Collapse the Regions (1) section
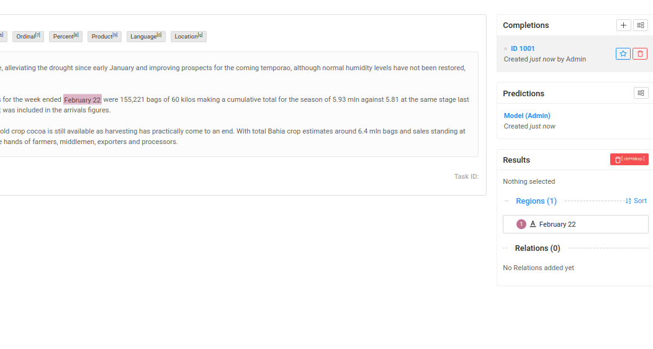The width and height of the screenshot is (653, 349). [507, 201]
